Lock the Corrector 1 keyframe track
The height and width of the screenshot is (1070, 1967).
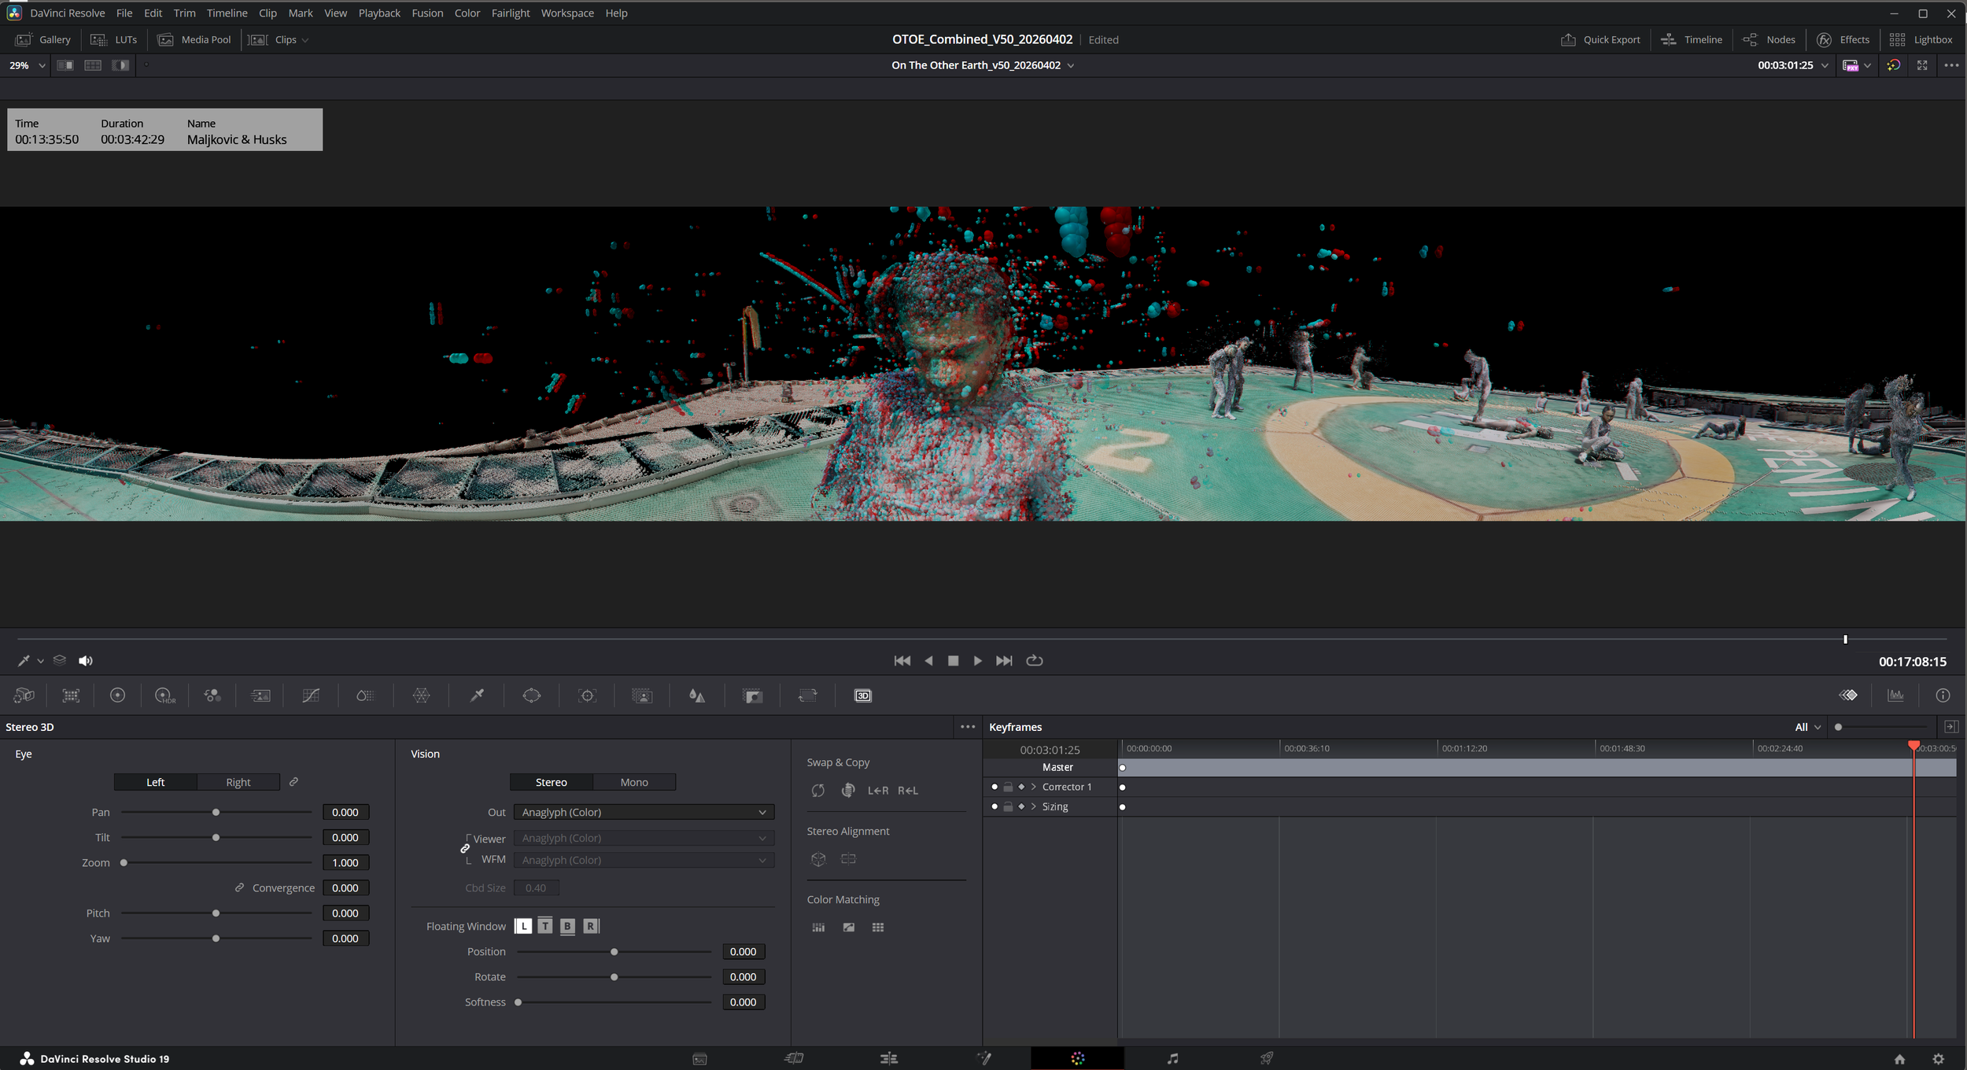1008,787
